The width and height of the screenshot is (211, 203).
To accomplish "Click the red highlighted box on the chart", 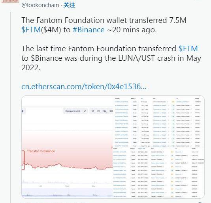I will coord(23,160).
